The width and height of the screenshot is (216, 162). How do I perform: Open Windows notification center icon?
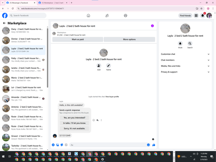click(x=212, y=156)
